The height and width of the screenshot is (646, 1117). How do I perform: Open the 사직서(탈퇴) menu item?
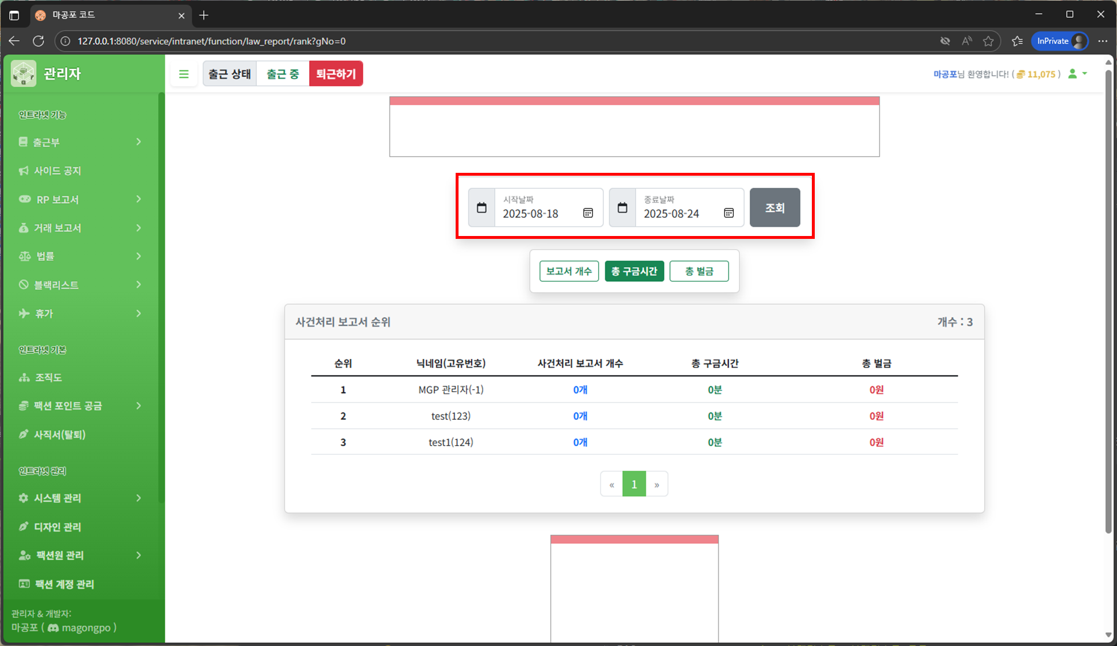[80, 435]
